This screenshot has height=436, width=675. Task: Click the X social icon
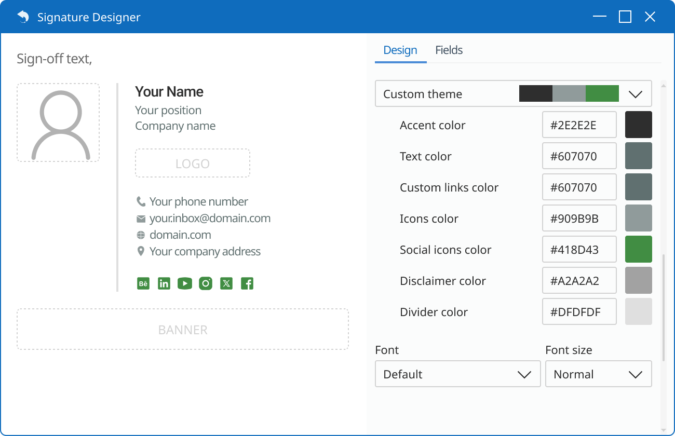click(x=226, y=283)
